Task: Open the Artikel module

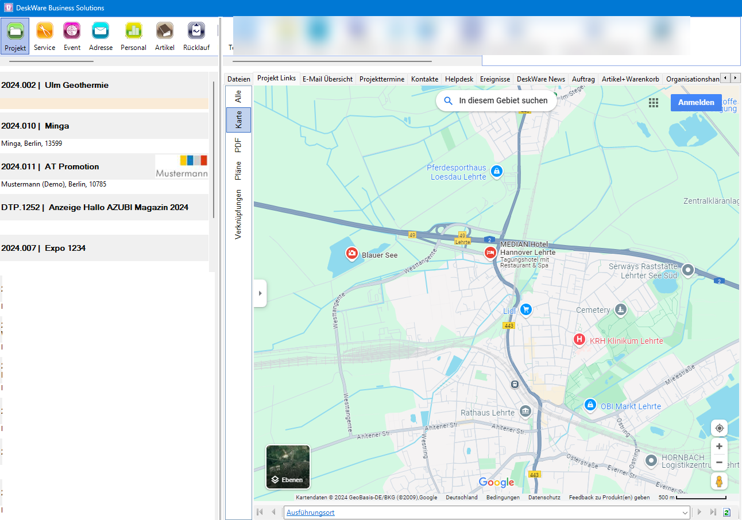Action: point(165,36)
